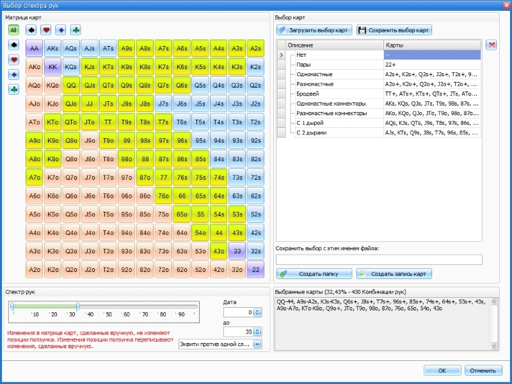
Task: Select the Разномастные коннекторы row
Action: click(379, 113)
